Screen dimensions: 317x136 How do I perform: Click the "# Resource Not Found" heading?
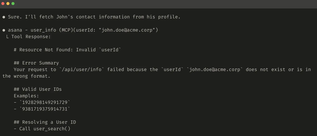pos(67,50)
